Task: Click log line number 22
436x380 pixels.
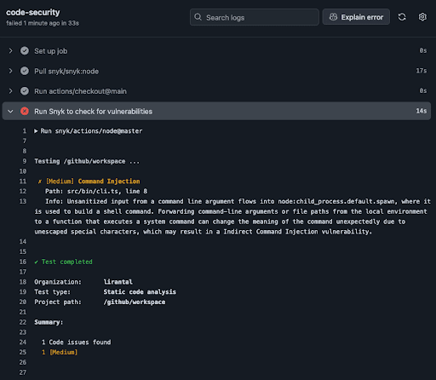Action: coord(23,322)
